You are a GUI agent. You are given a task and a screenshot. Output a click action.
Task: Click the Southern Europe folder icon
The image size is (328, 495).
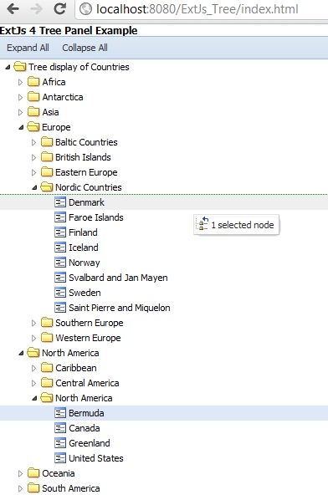(47, 323)
